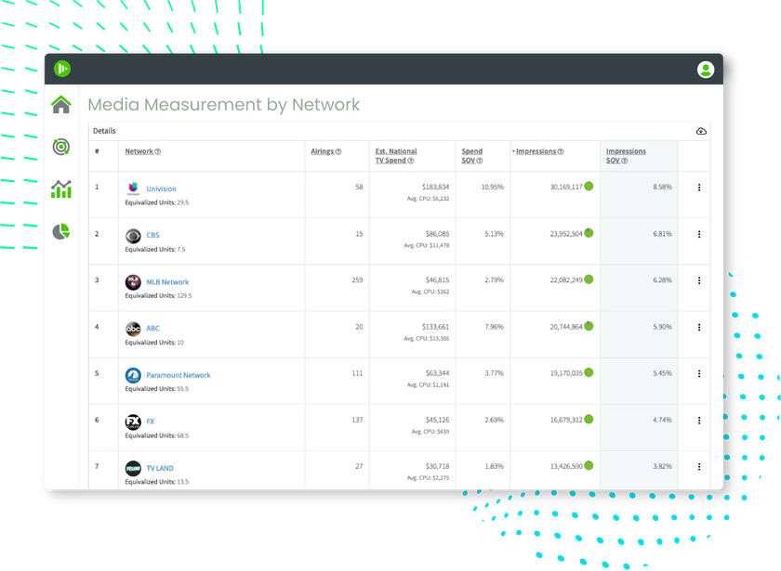The image size is (781, 571).
Task: Click MLB Network impressions pie indicator
Action: [x=589, y=279]
